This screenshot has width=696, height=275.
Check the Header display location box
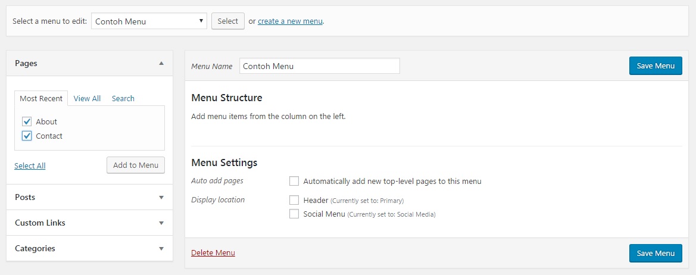[x=294, y=200]
